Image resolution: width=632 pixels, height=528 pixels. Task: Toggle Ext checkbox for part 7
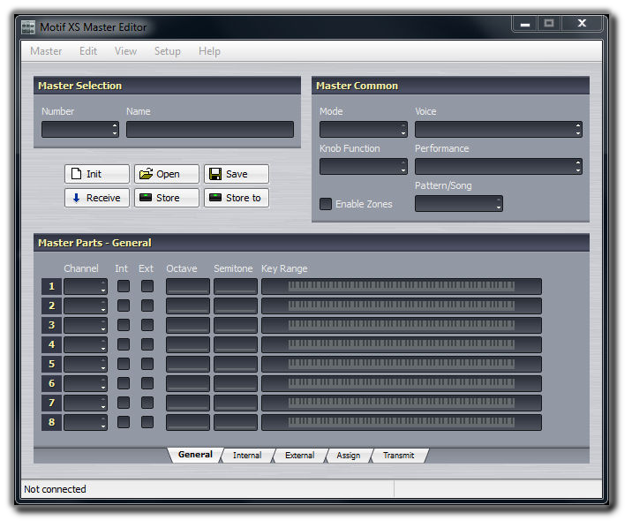(x=147, y=403)
